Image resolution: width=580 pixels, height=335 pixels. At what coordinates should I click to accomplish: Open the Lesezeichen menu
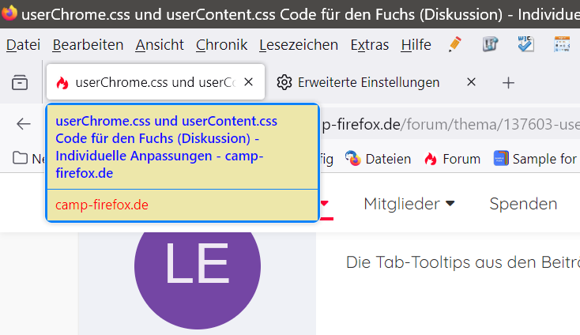298,45
